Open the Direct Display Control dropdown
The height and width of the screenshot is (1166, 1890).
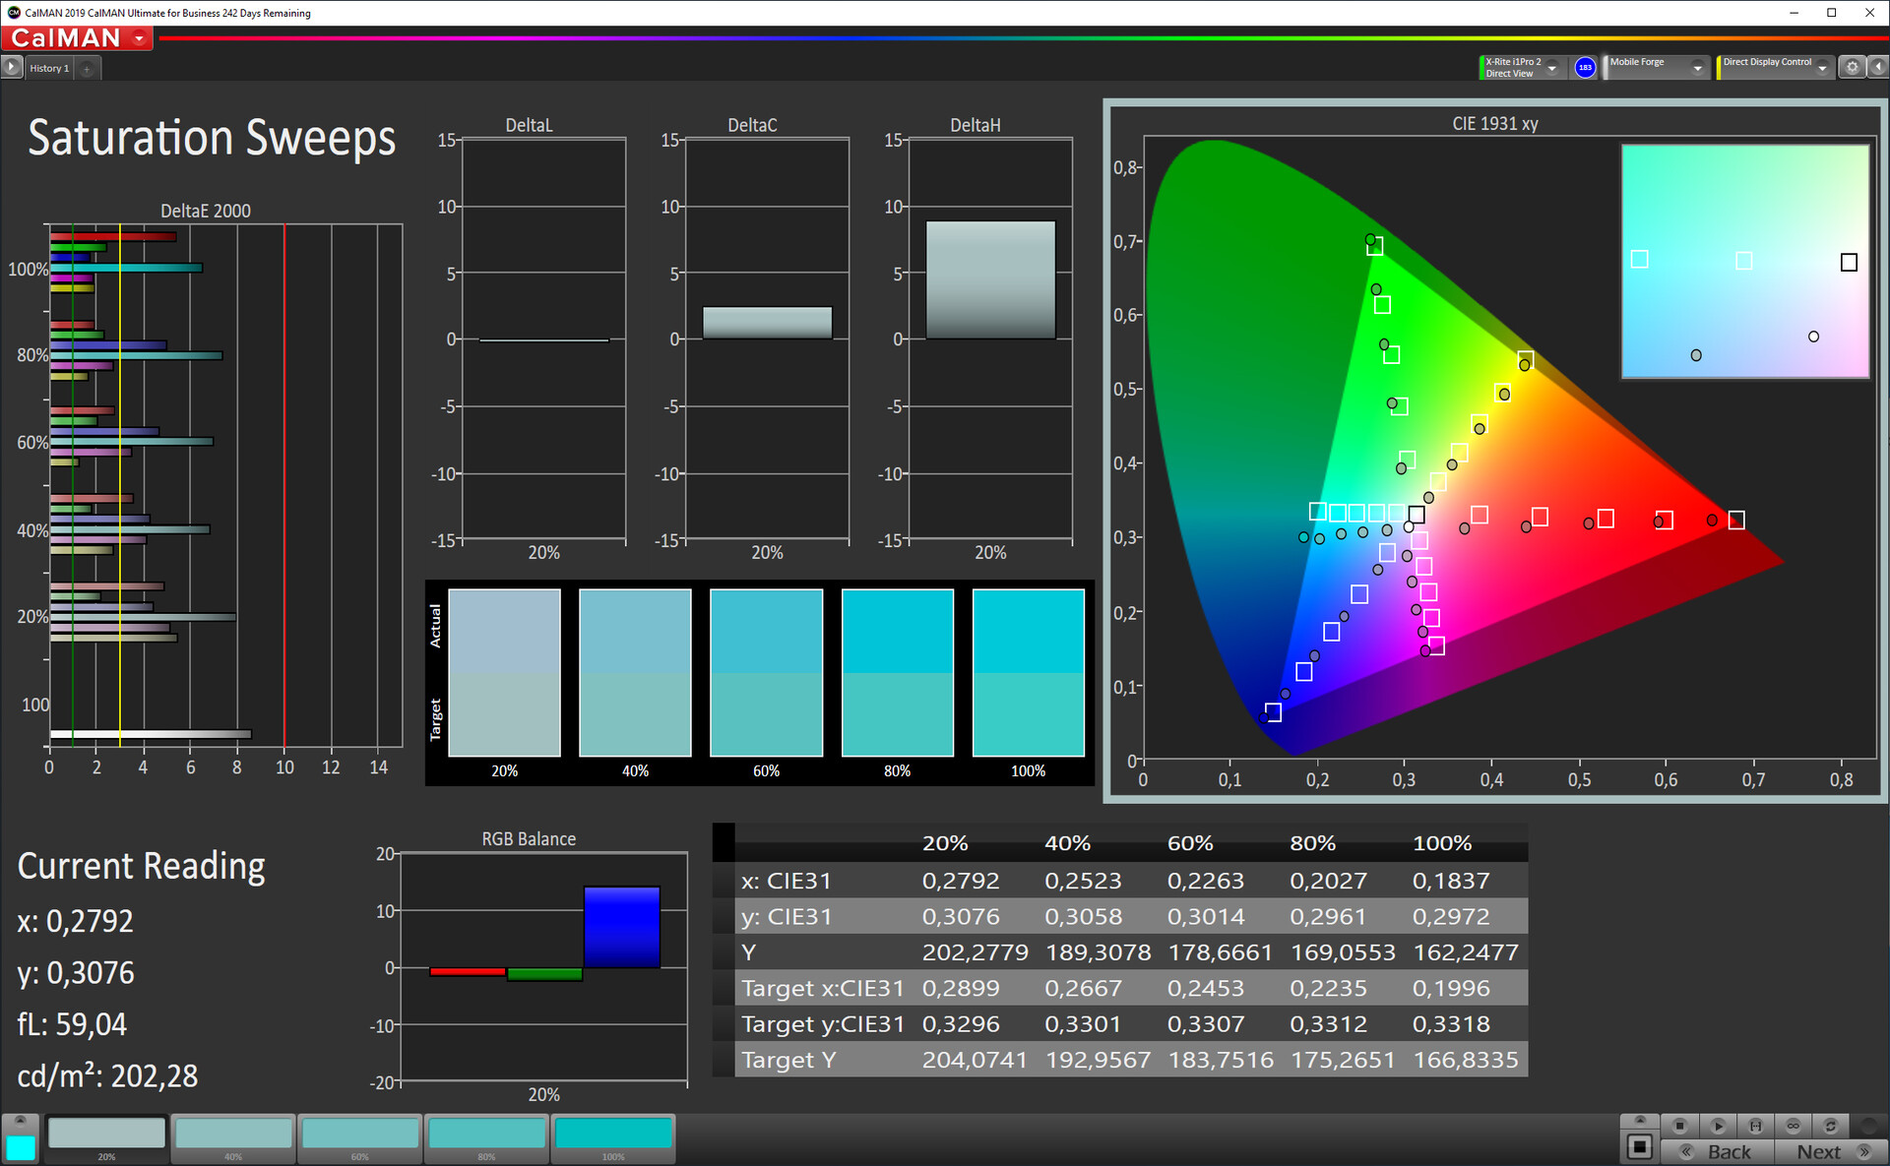click(1822, 68)
